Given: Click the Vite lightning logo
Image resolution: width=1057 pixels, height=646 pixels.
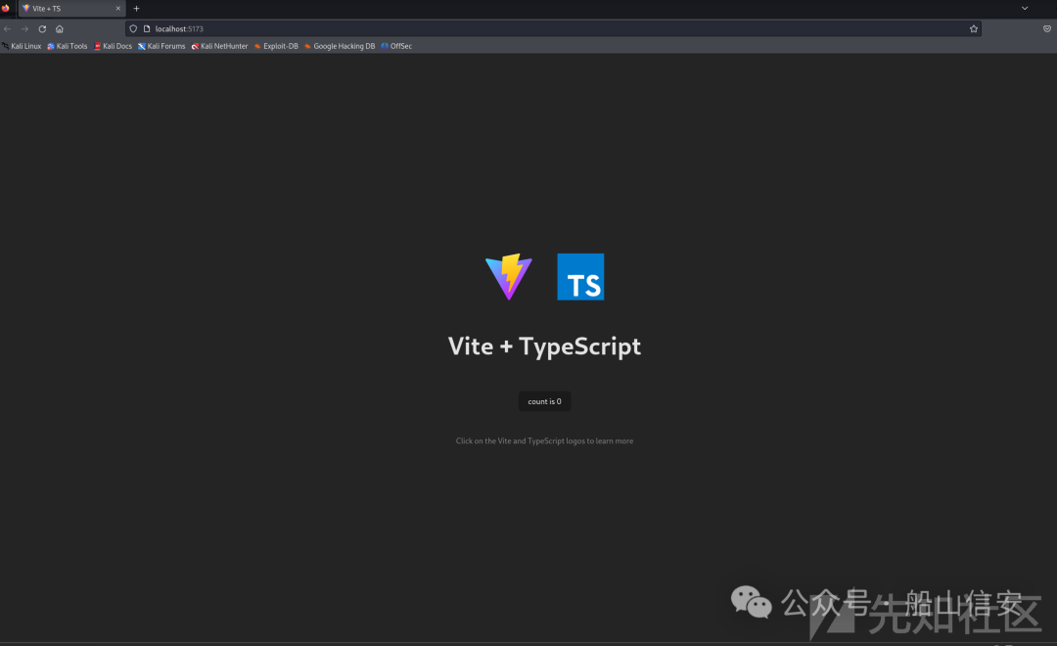Looking at the screenshot, I should coord(508,276).
